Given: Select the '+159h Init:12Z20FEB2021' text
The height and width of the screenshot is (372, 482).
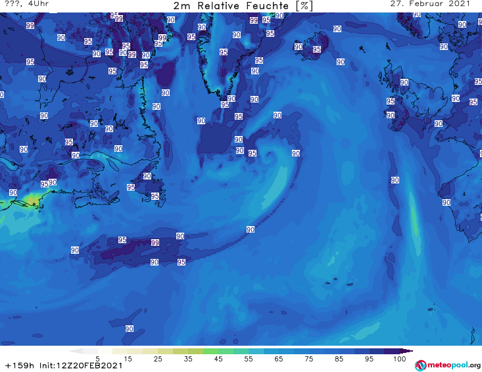Looking at the screenshot, I should coord(64,365).
